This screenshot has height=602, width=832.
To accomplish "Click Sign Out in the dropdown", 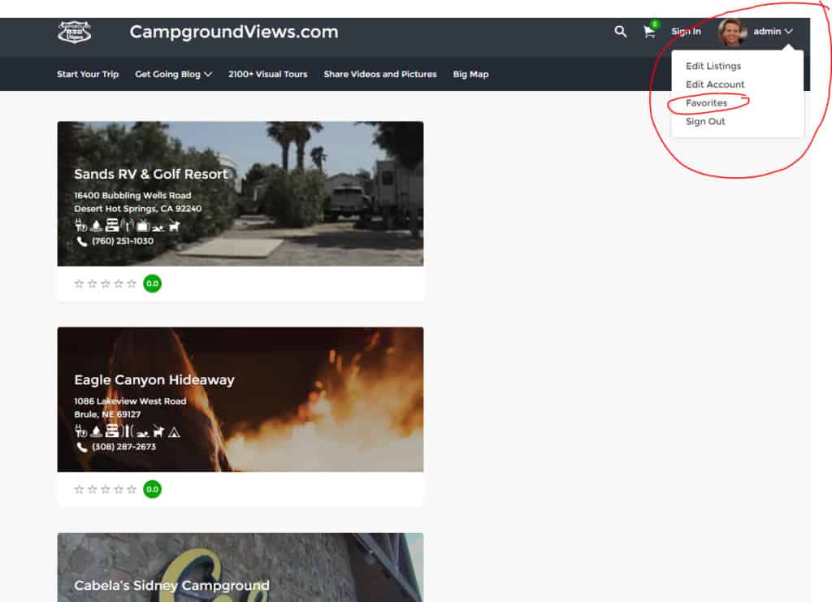I will coord(705,122).
